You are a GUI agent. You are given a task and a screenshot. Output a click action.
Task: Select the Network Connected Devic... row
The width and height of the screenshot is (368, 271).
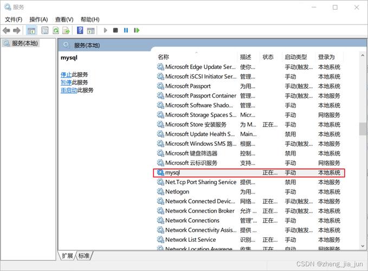(249, 201)
